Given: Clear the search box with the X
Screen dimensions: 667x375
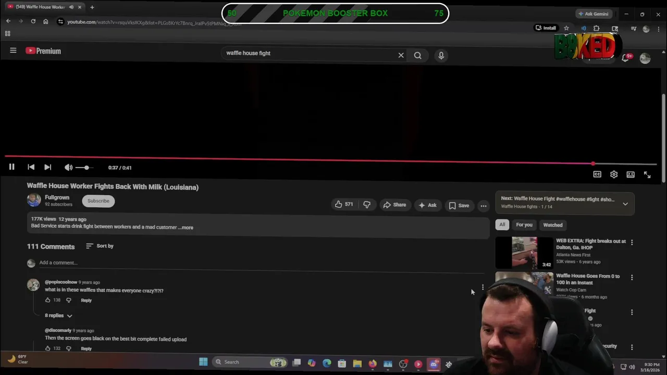Looking at the screenshot, I should 401,55.
